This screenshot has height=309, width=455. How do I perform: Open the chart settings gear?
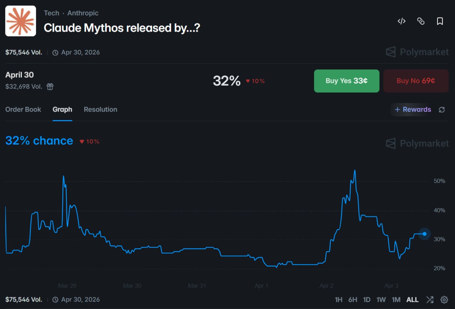444,300
